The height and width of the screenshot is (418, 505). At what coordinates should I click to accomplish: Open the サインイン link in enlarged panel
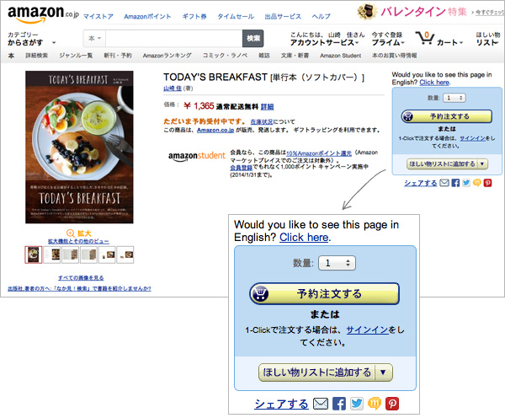pyautogui.click(x=367, y=330)
